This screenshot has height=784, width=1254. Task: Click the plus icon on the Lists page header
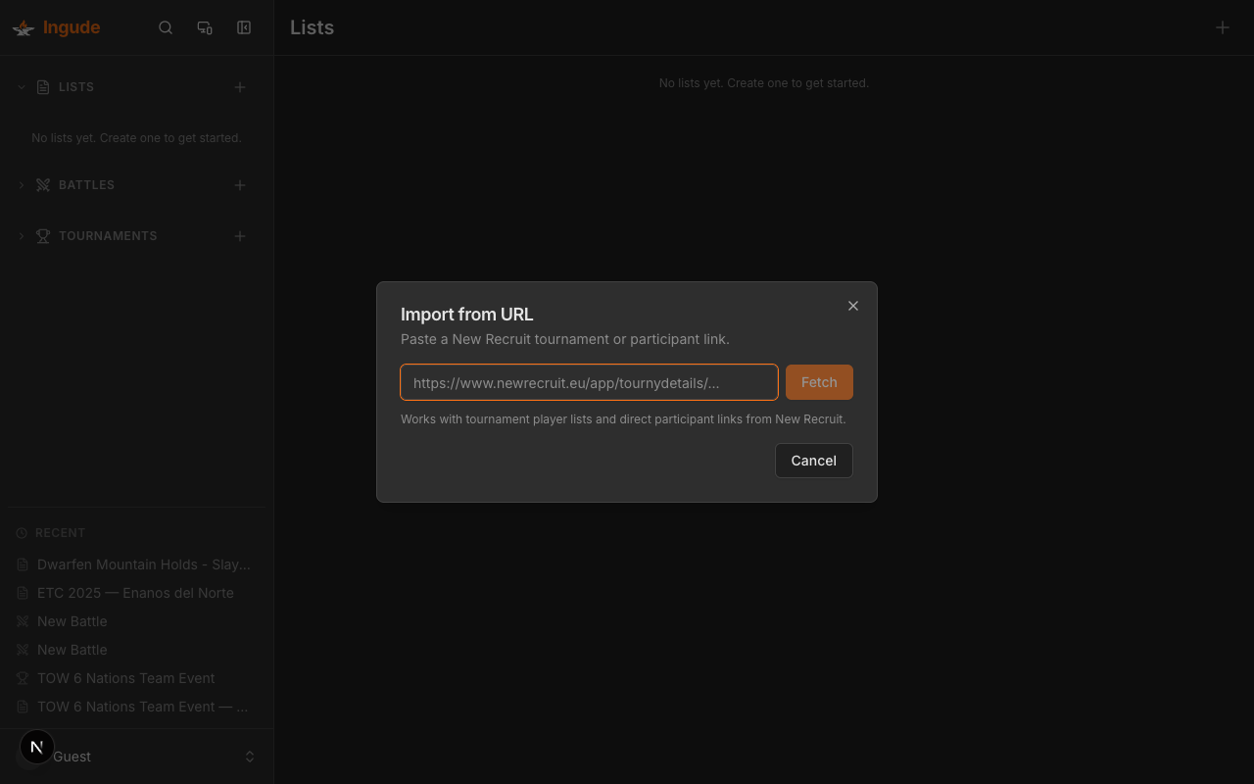[x=1222, y=27]
